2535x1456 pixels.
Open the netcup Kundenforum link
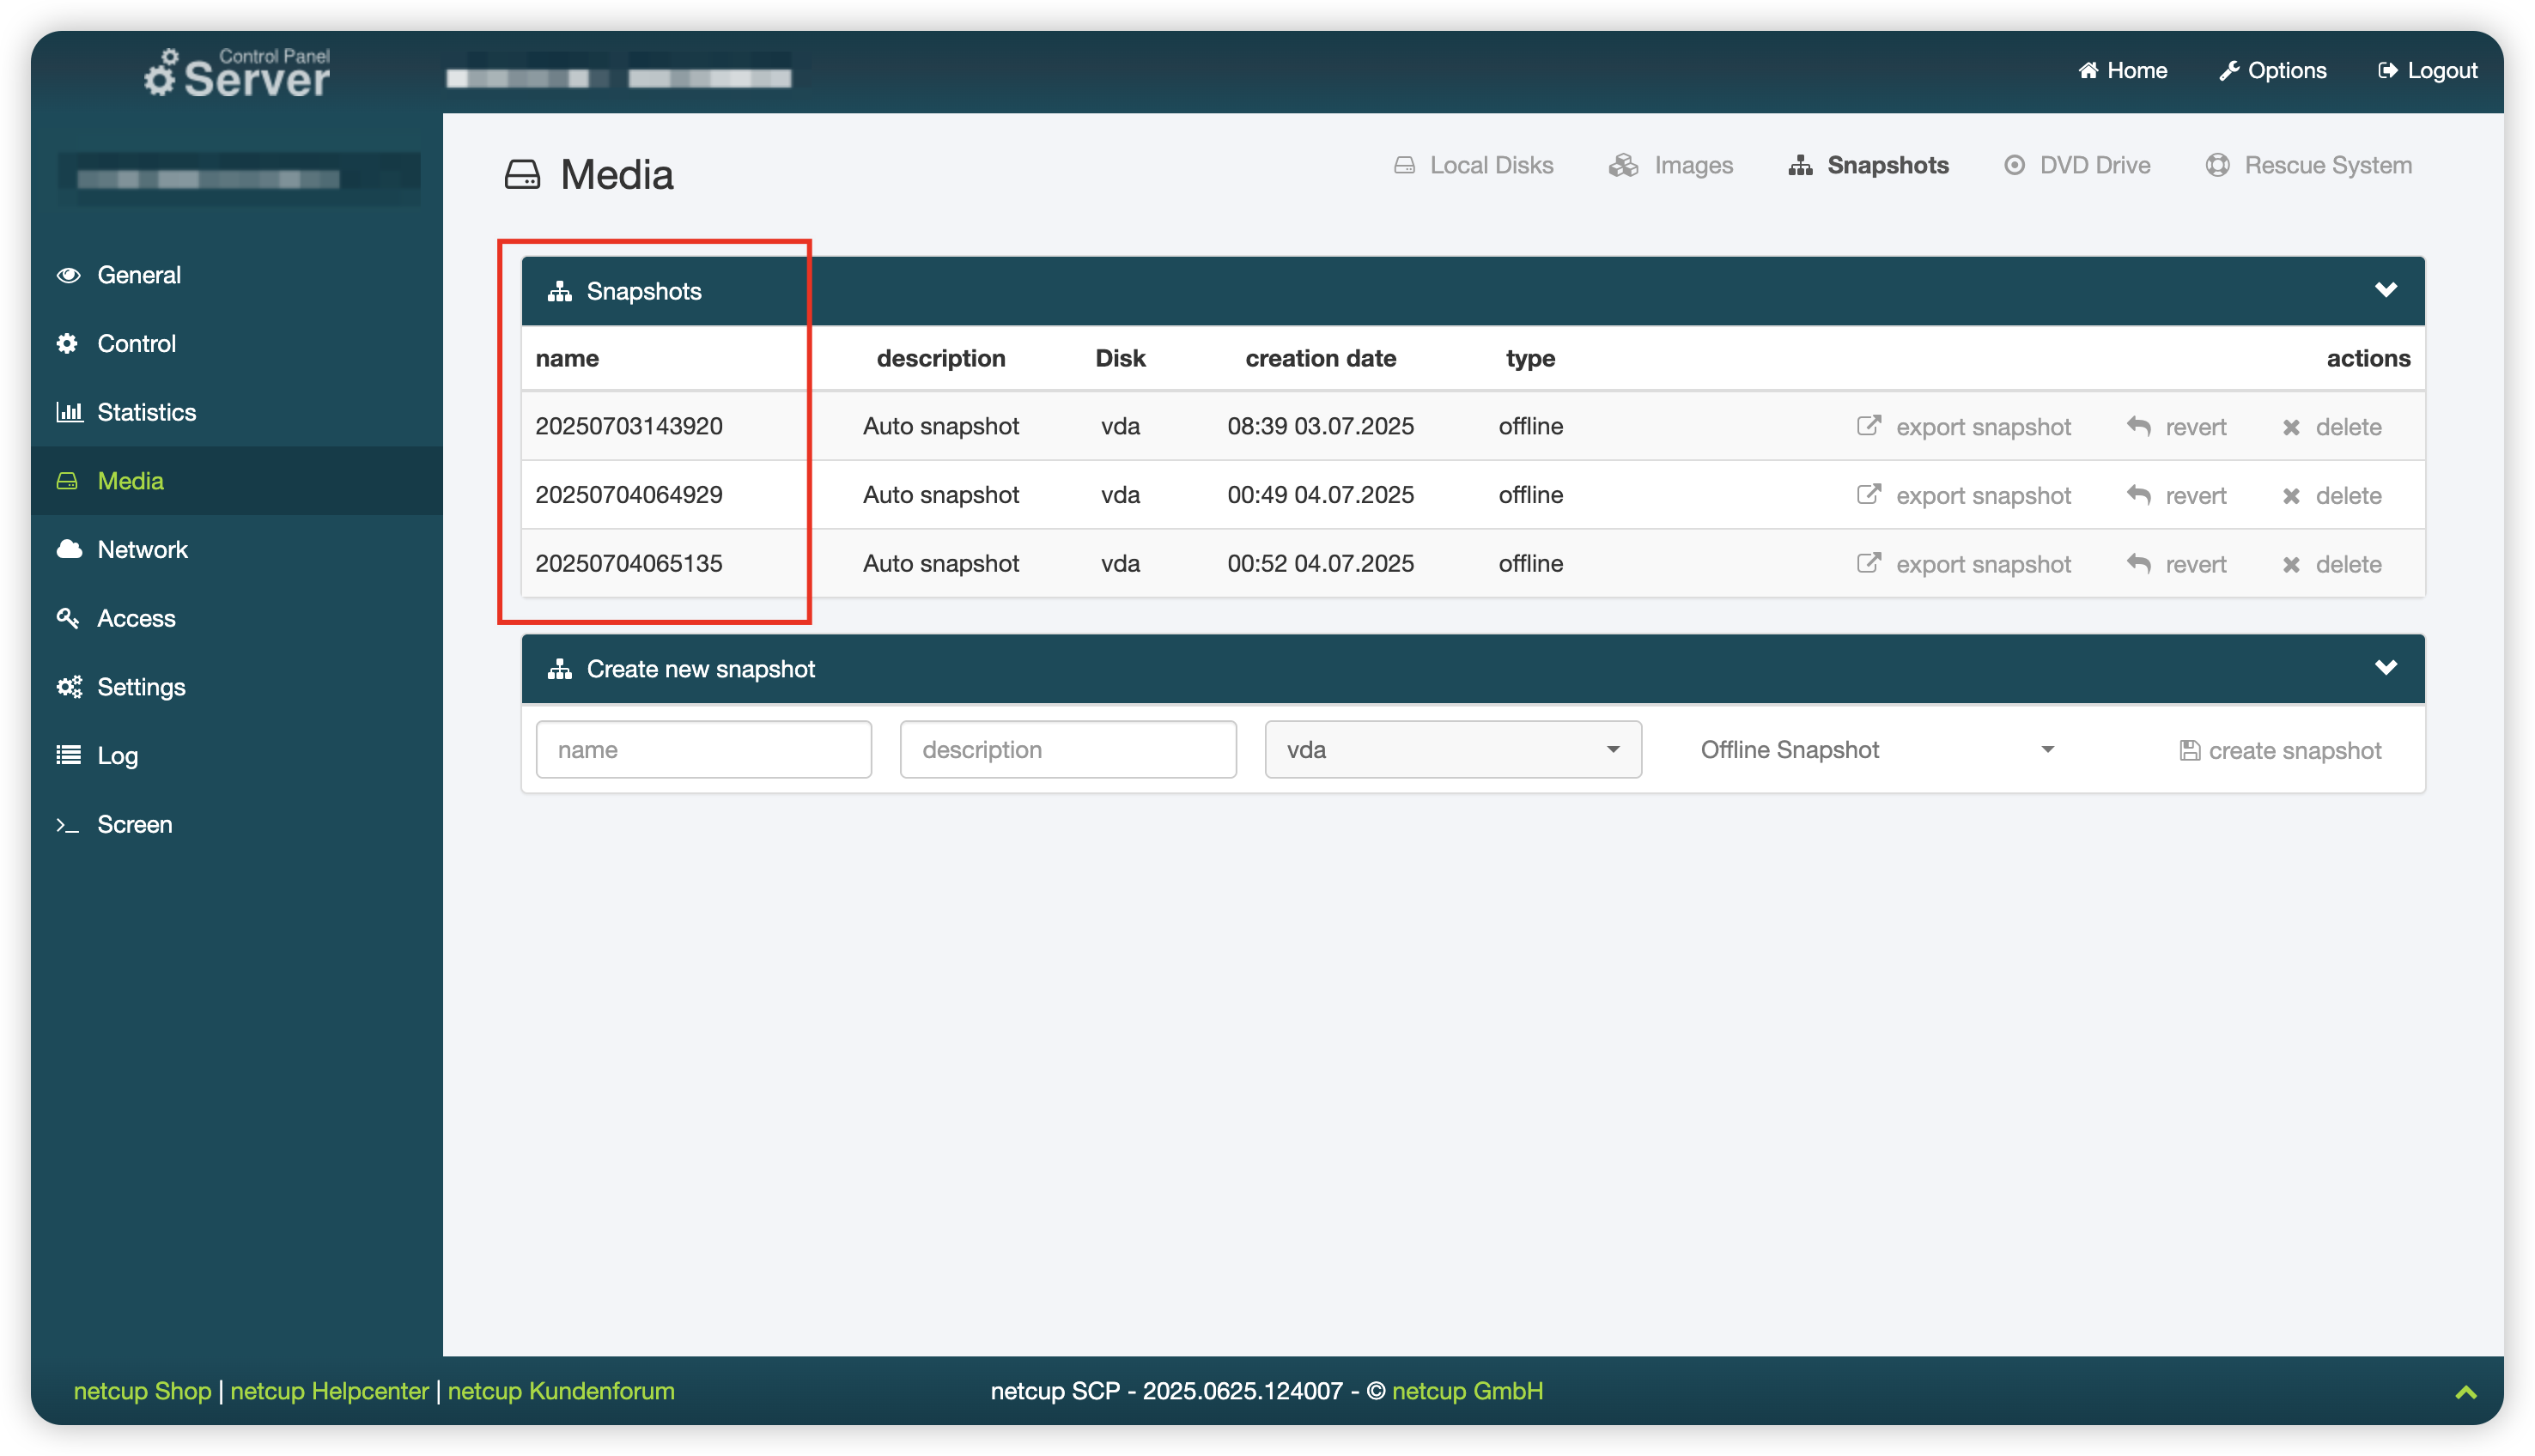[561, 1391]
